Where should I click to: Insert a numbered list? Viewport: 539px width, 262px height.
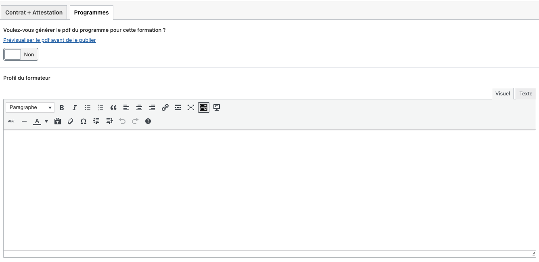[100, 107]
